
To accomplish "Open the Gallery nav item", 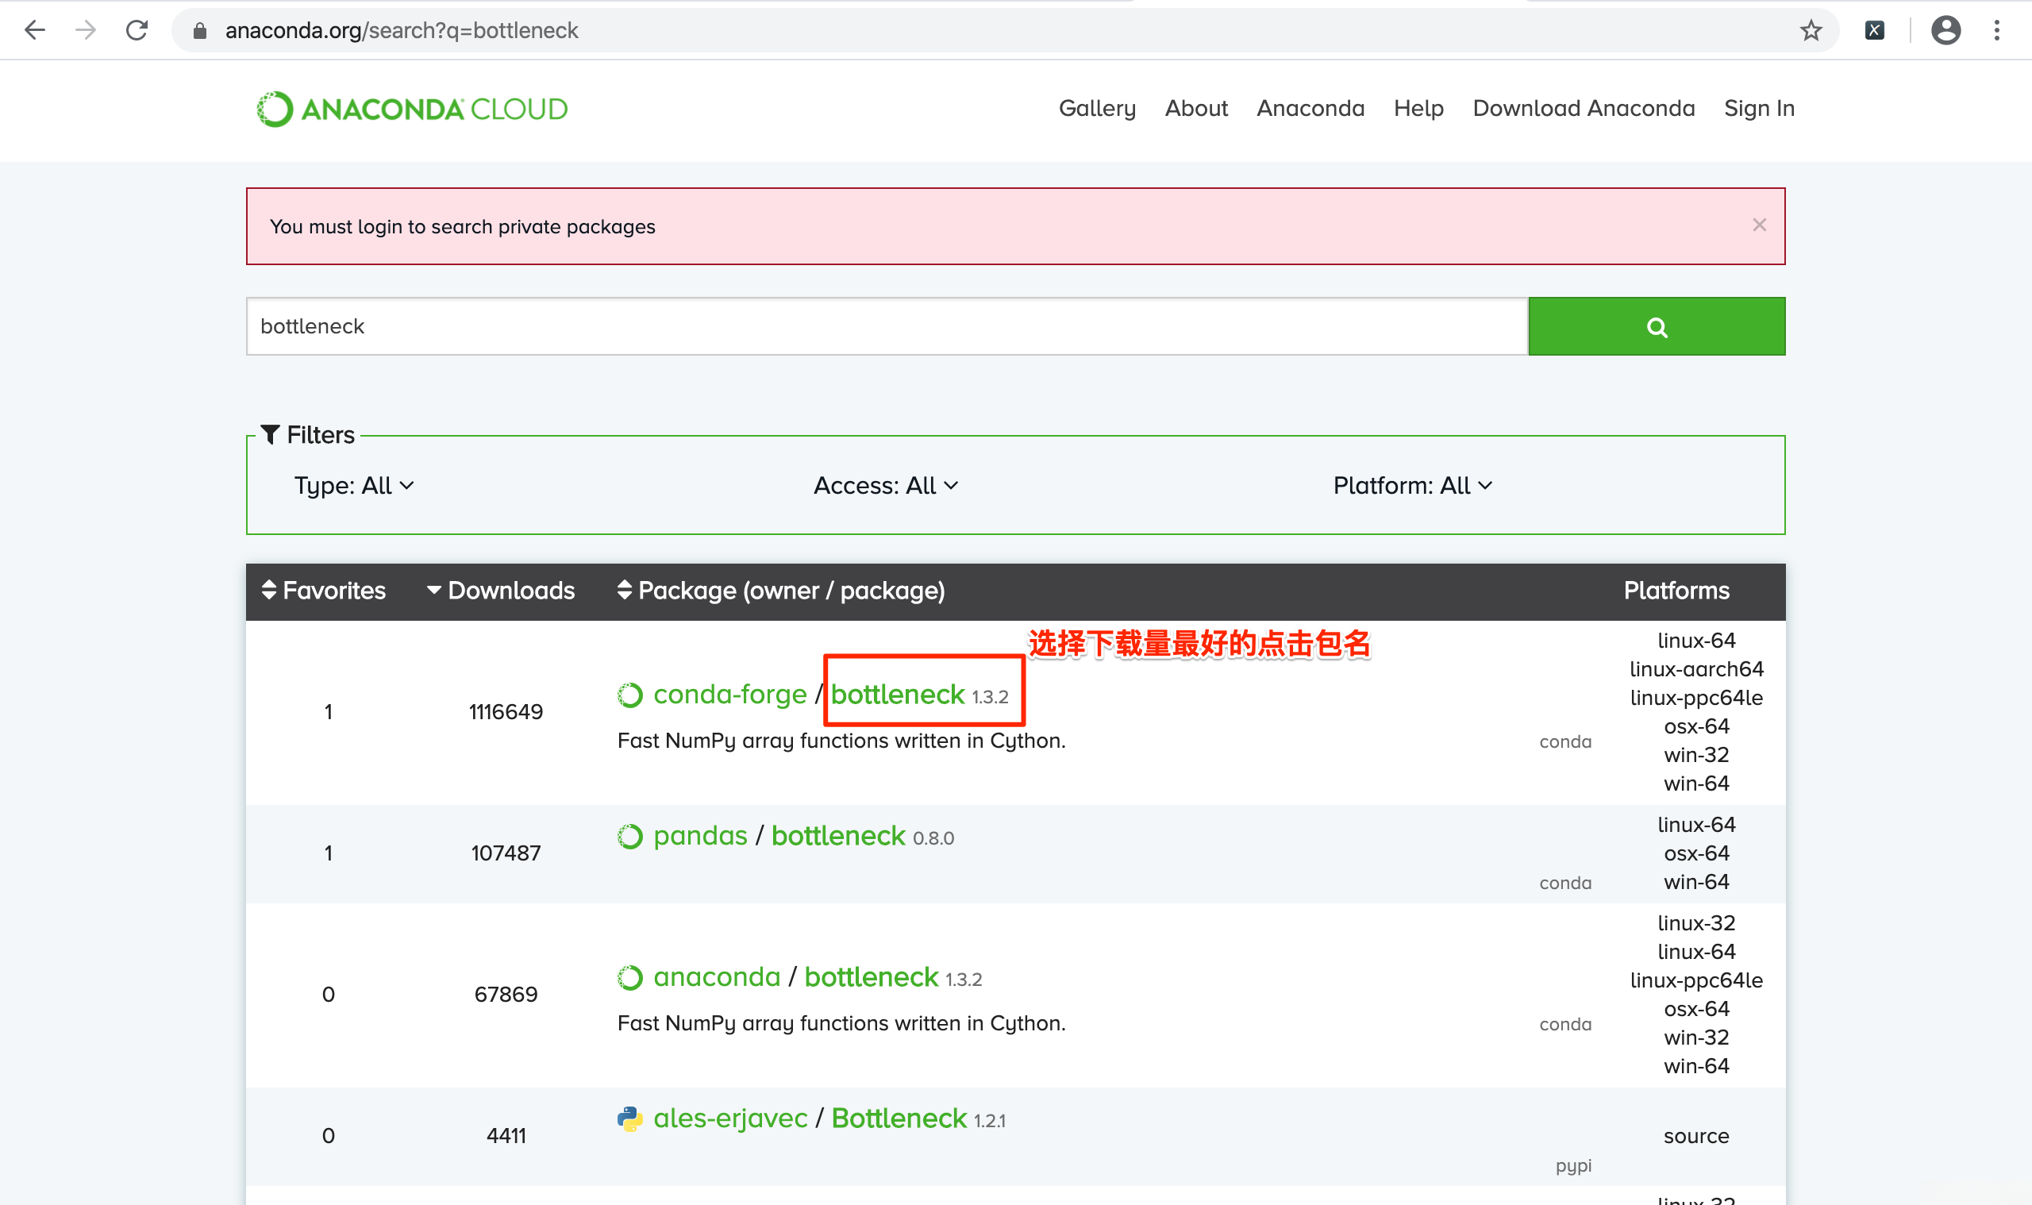I will (x=1096, y=109).
